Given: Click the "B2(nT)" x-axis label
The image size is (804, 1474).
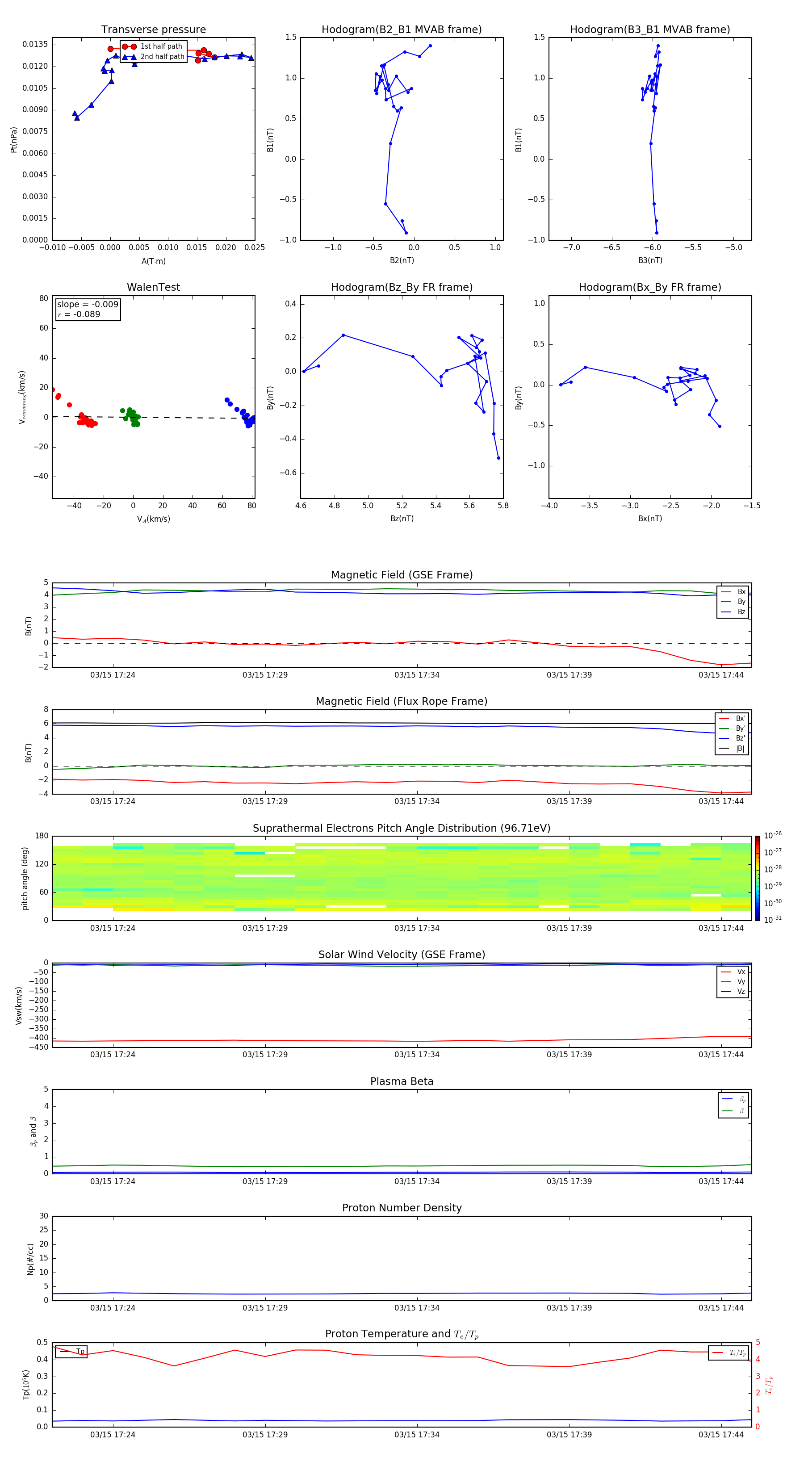Looking at the screenshot, I should (x=402, y=260).
